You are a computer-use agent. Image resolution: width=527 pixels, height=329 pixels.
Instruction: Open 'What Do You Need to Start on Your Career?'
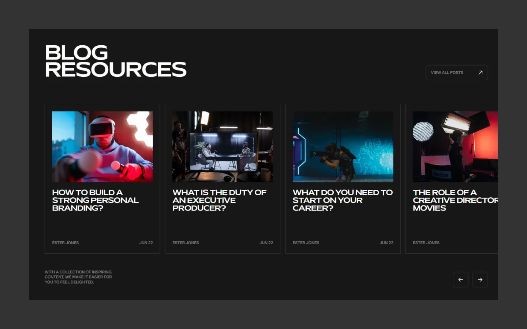342,200
